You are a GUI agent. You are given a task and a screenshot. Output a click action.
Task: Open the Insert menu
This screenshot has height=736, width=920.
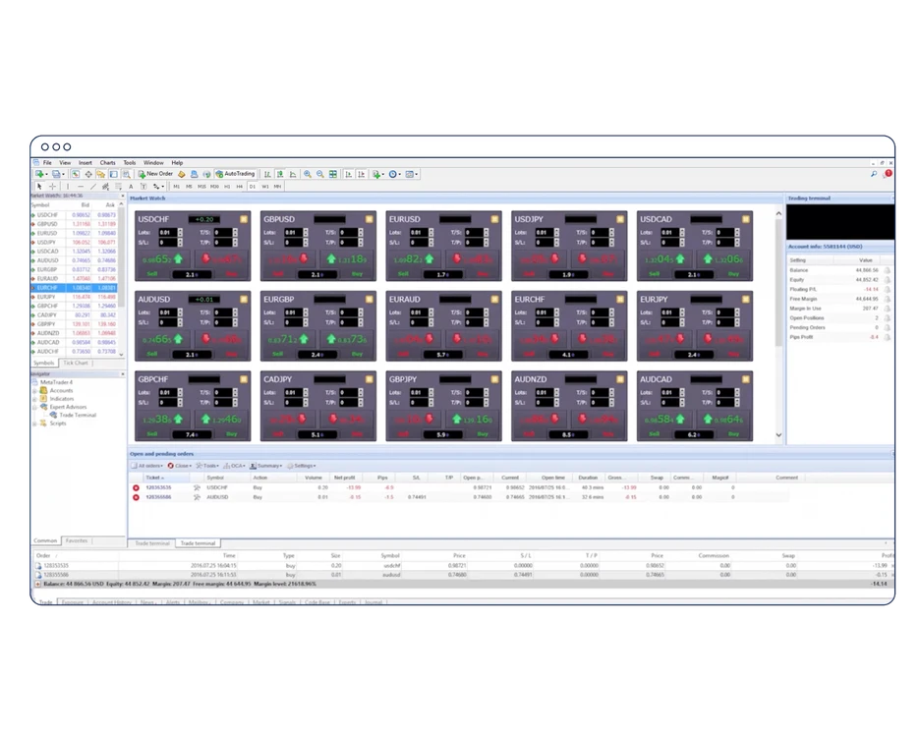tap(86, 162)
